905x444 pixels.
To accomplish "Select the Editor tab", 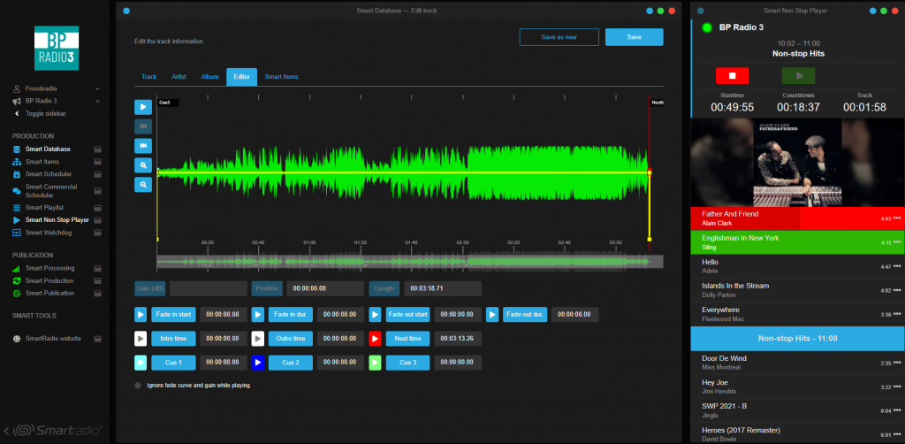I will tap(242, 77).
